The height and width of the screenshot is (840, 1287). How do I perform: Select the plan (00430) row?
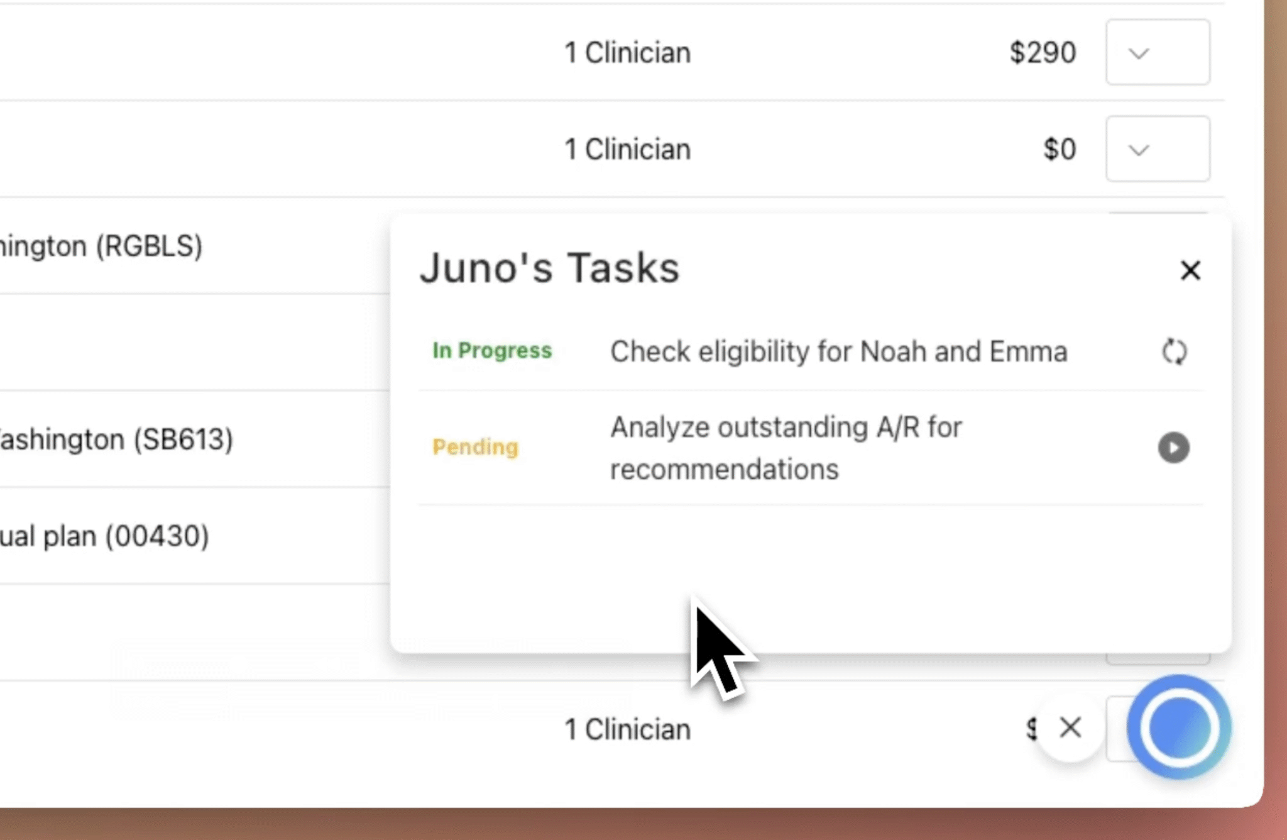pos(105,535)
